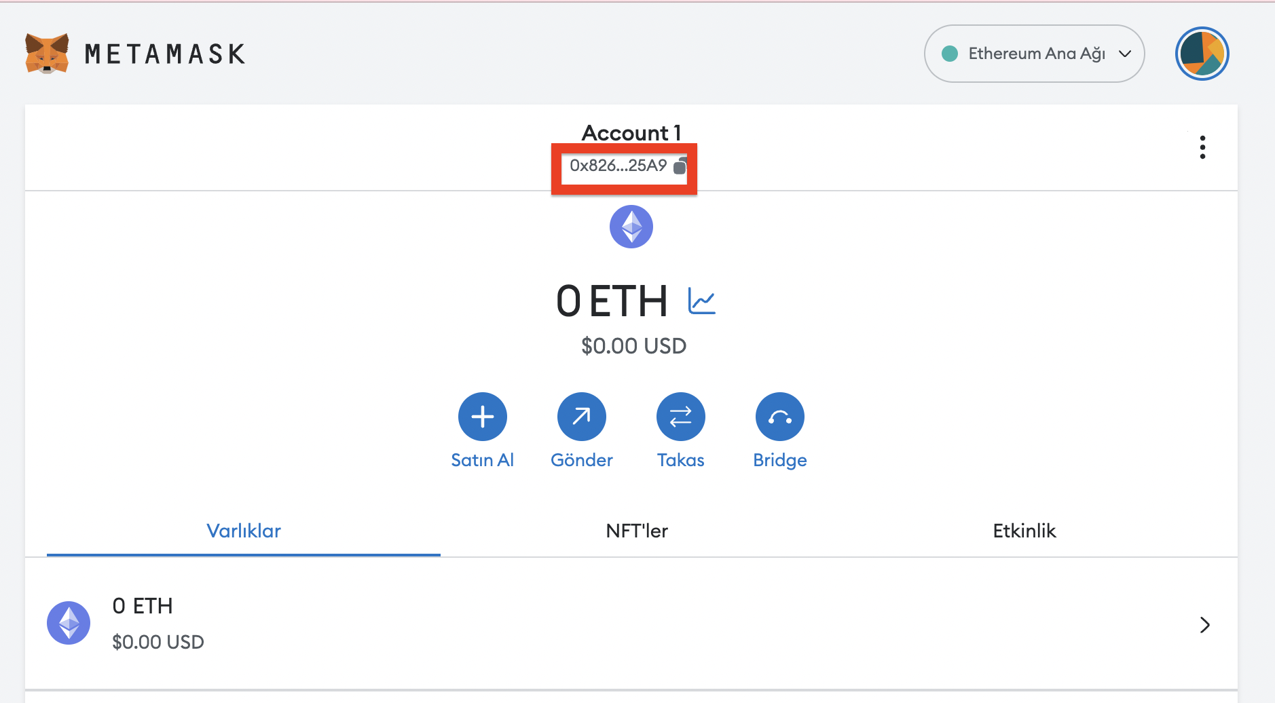Click the Satın Al label

483,460
